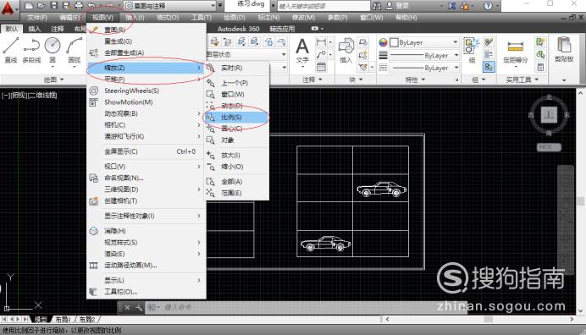Image resolution: width=586 pixels, height=335 pixels.
Task: Toggle group selection highlighted button
Action: click(x=489, y=67)
